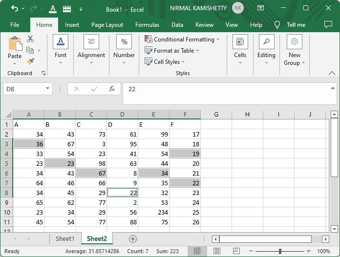Open the Name Box dropdown arrow

[x=47, y=89]
